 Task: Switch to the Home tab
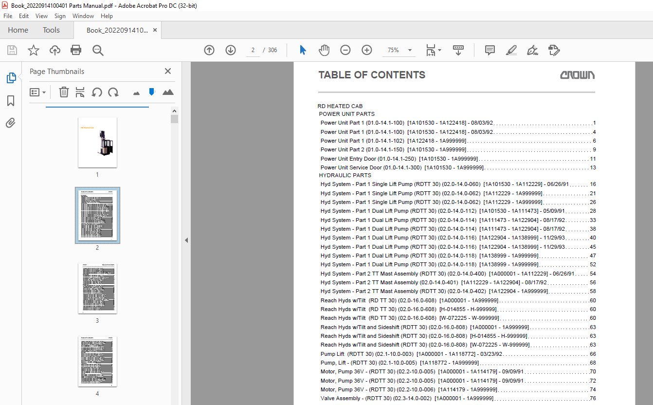pyautogui.click(x=18, y=30)
